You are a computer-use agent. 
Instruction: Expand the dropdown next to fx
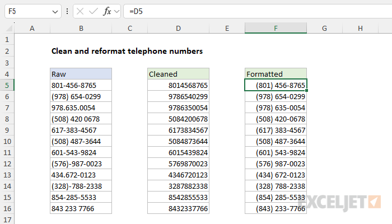[116, 11]
